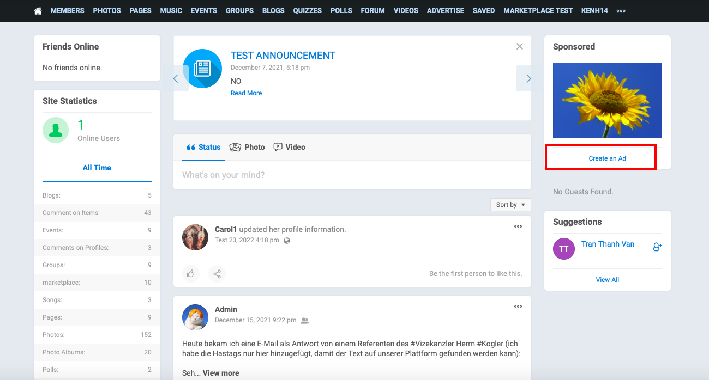Open Music in the navigation bar

pyautogui.click(x=171, y=10)
